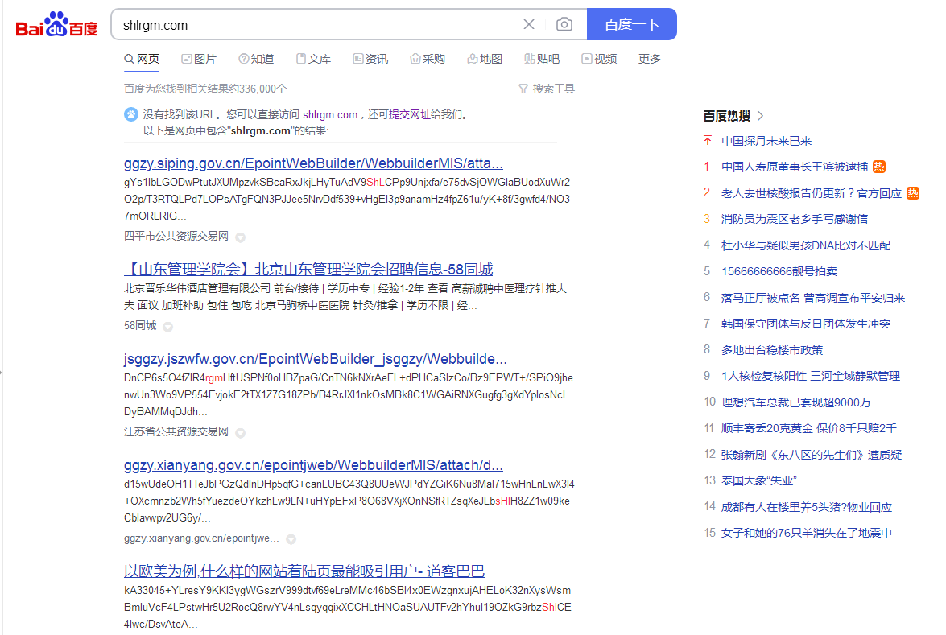The width and height of the screenshot is (946, 635).
Task: Open hot search 中国探月未来已来
Action: (x=766, y=141)
